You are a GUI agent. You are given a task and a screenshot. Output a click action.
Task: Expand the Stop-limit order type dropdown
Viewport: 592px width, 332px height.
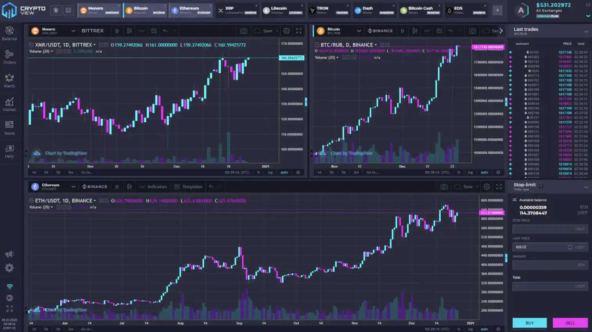click(x=586, y=187)
